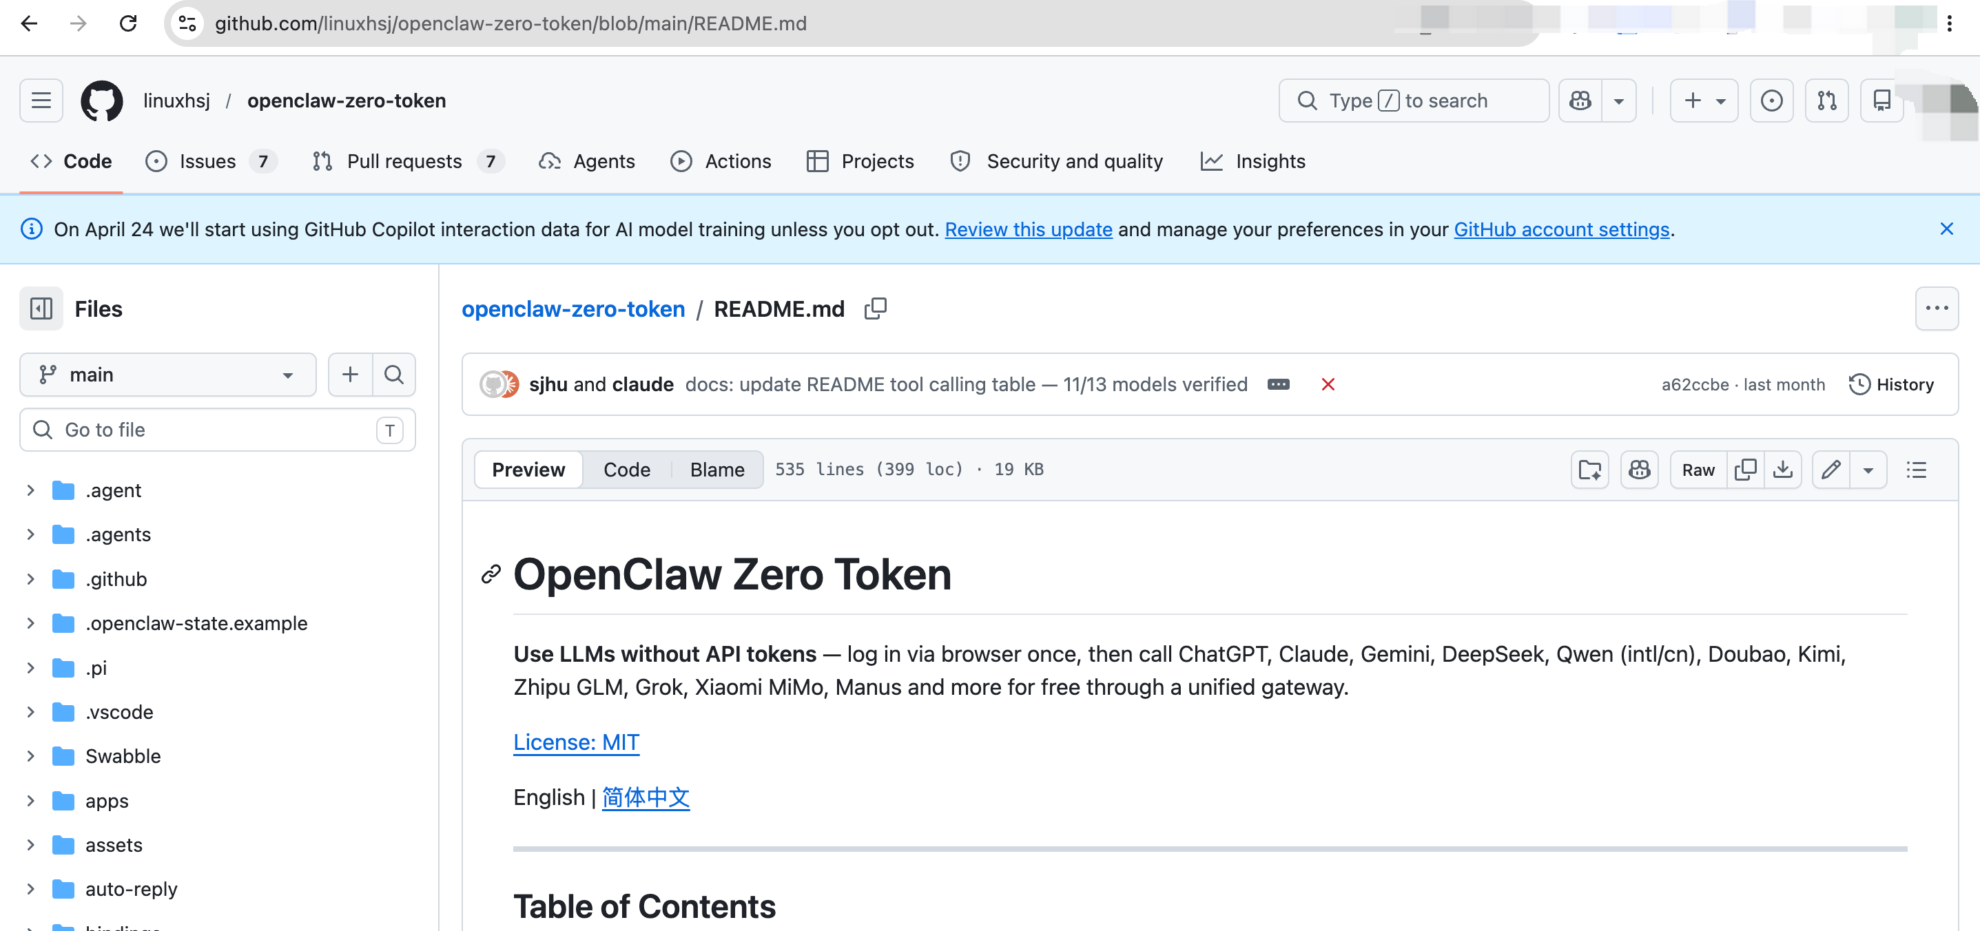The width and height of the screenshot is (1980, 931).
Task: Ask Copilot about this file
Action: click(x=1640, y=470)
